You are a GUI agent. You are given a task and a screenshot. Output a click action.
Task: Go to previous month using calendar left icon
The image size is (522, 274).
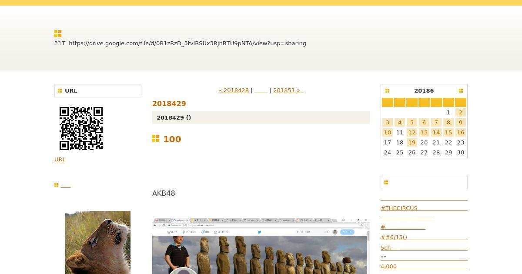(x=387, y=90)
